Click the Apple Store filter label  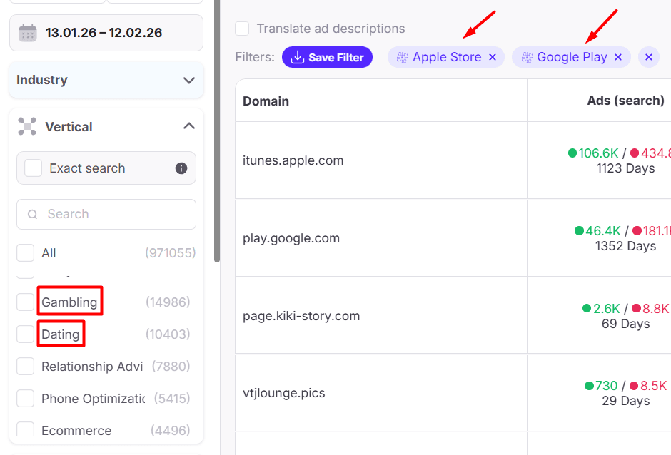447,57
